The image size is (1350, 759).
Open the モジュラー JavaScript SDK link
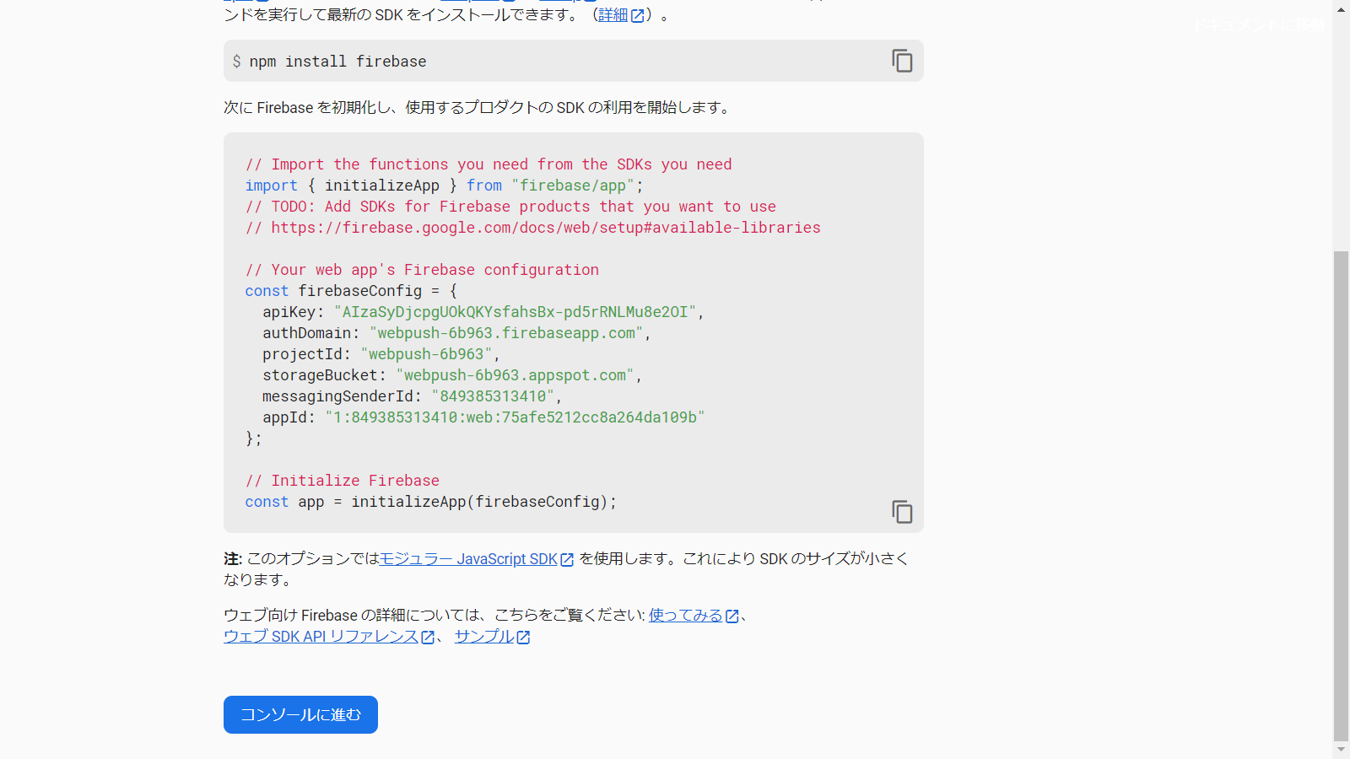[x=468, y=559]
